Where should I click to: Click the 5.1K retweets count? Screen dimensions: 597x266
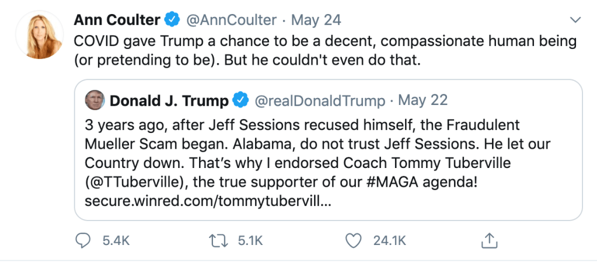pyautogui.click(x=251, y=240)
